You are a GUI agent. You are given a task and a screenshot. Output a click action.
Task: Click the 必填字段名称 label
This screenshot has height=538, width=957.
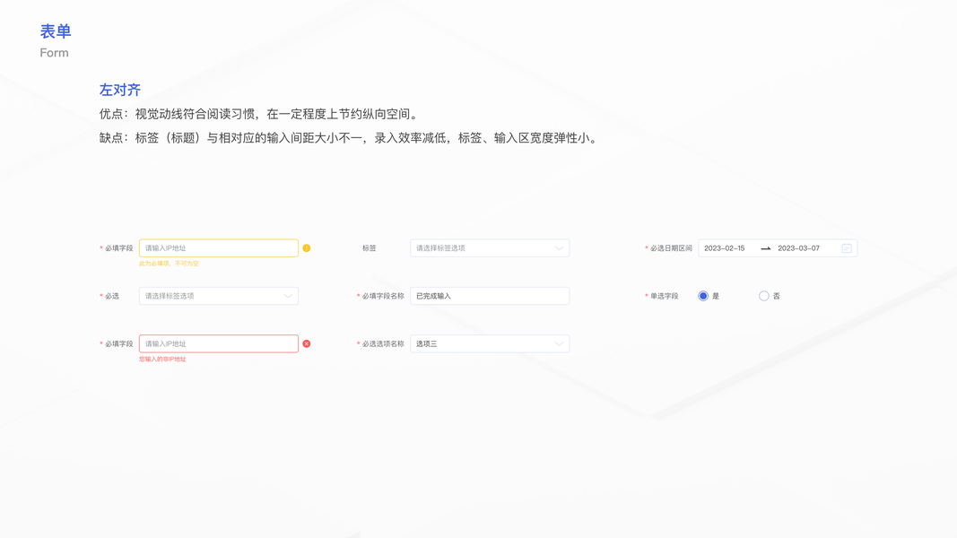[383, 296]
